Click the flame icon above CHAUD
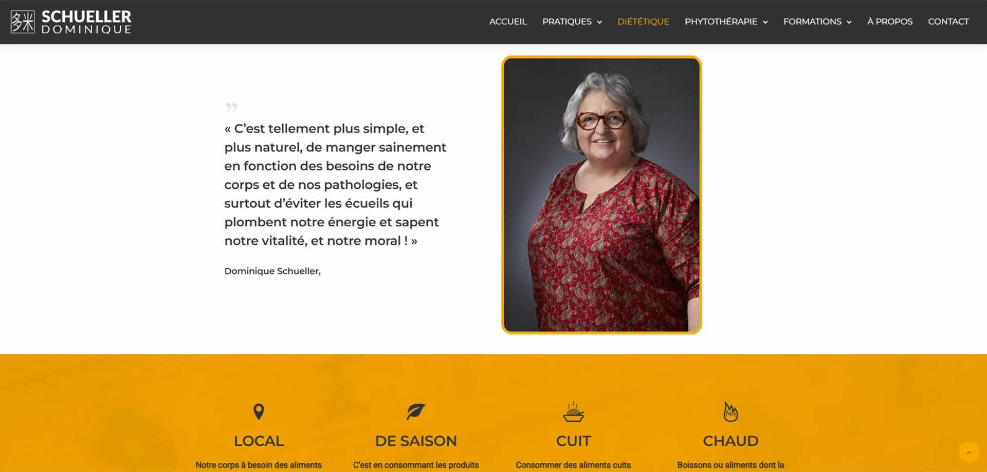Screen dimensions: 987x472 pyautogui.click(x=730, y=411)
